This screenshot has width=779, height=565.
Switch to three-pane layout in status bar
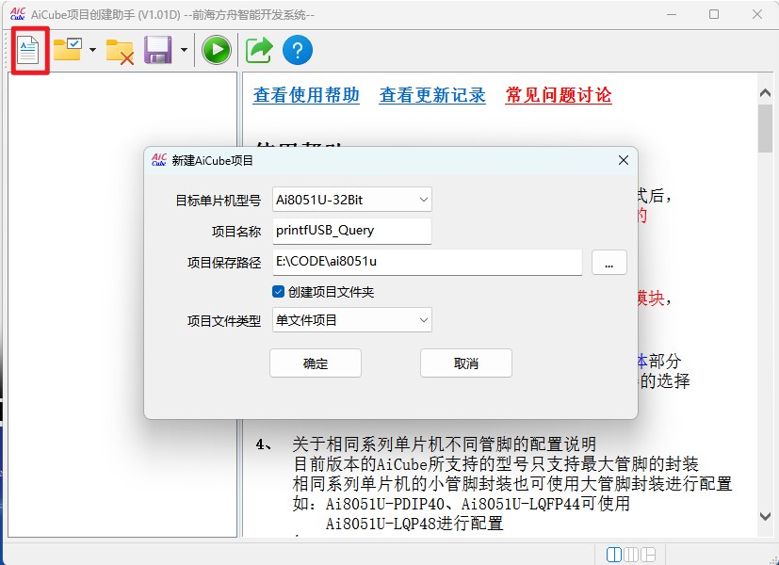[631, 556]
